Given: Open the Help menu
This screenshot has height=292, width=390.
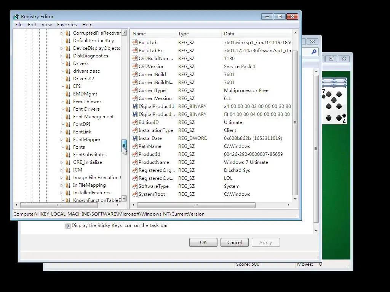Looking at the screenshot, I should point(87,25).
